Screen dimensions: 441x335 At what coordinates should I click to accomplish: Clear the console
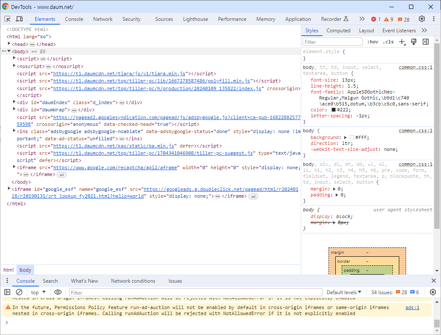19,292
